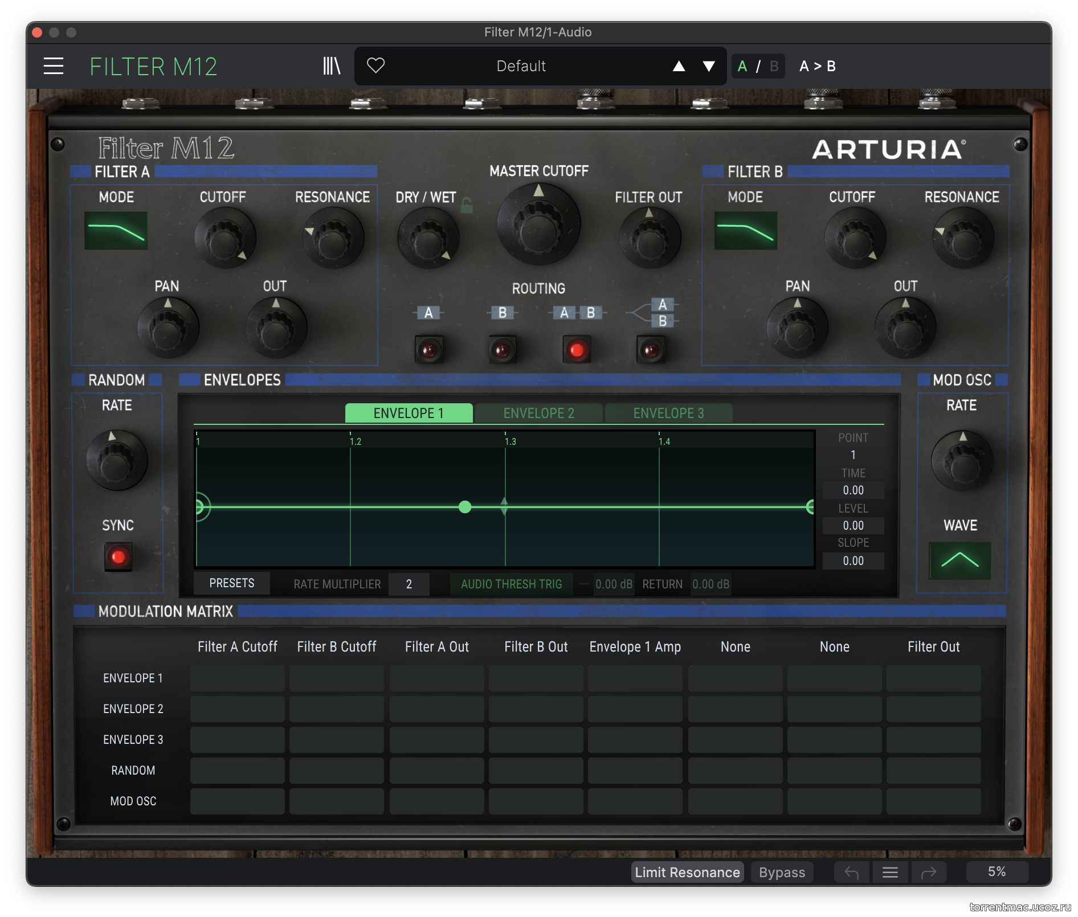
Task: Click the Master Cutoff knob
Action: point(538,224)
